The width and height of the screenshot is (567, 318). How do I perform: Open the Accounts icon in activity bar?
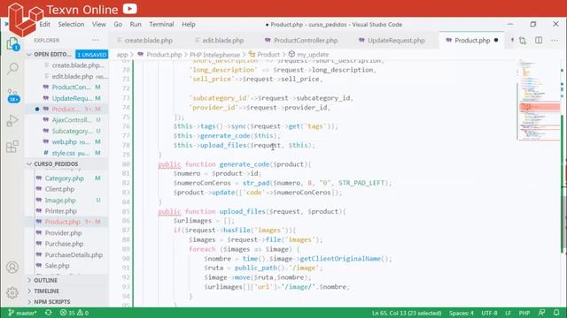click(12, 267)
